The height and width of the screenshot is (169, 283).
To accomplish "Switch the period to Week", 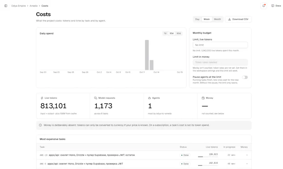I will [207, 19].
